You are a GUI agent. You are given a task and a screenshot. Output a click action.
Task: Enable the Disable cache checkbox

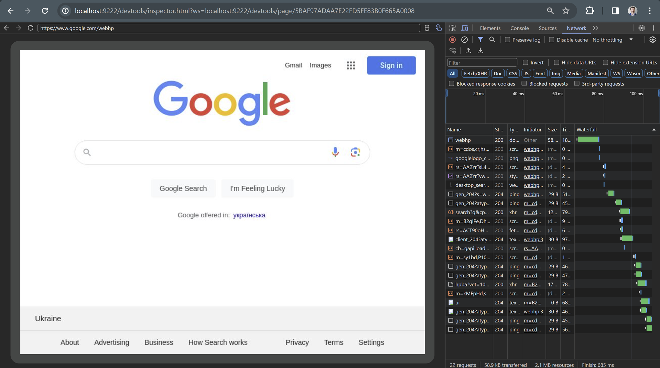[x=552, y=40]
